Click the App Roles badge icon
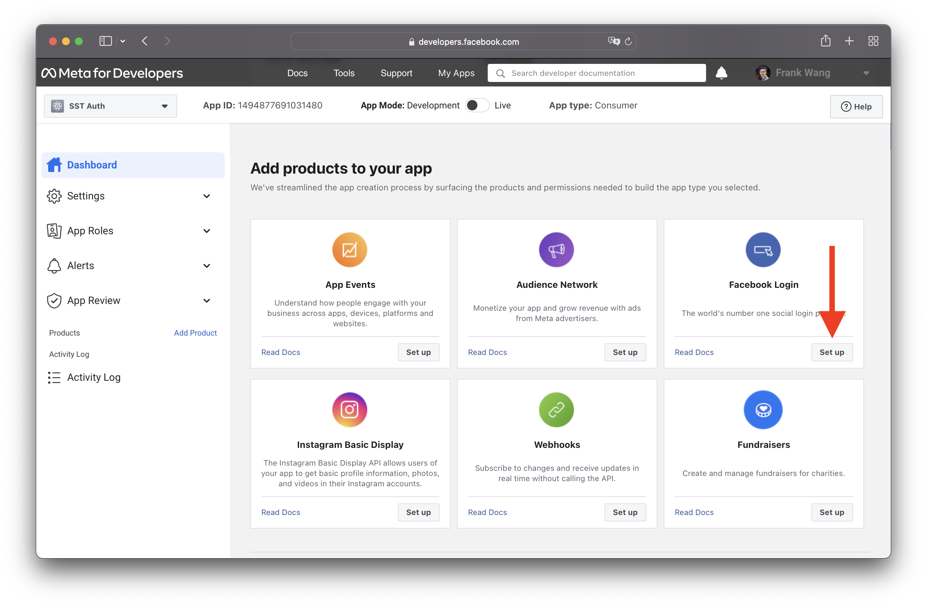927x606 pixels. point(54,231)
